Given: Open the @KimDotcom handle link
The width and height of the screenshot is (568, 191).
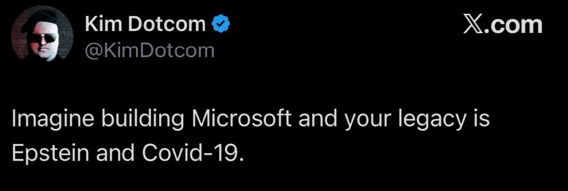Looking at the screenshot, I should 150,51.
